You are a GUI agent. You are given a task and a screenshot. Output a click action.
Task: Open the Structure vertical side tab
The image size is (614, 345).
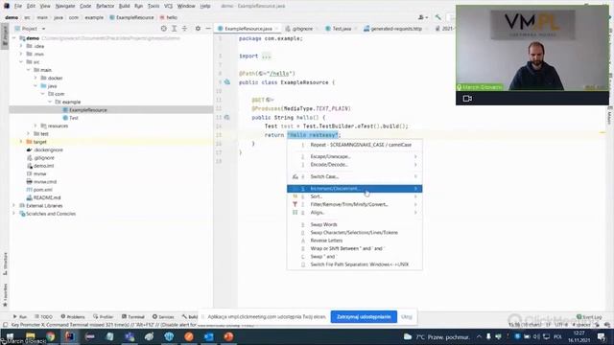pos(5,264)
